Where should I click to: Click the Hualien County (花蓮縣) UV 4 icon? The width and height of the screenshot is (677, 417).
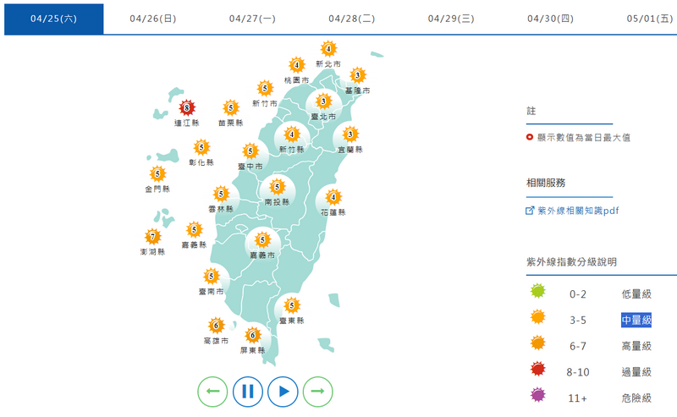coord(333,197)
